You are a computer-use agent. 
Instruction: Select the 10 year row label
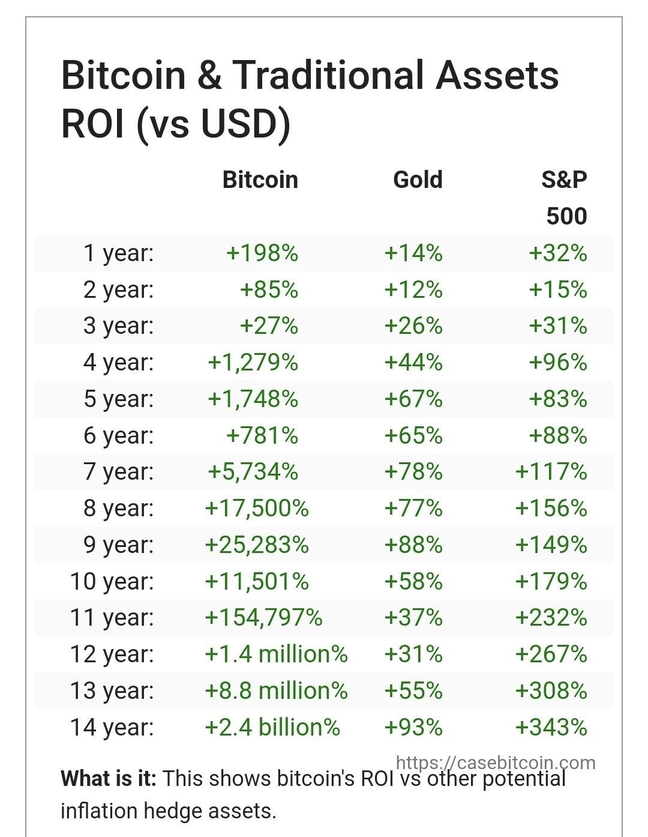(x=112, y=581)
